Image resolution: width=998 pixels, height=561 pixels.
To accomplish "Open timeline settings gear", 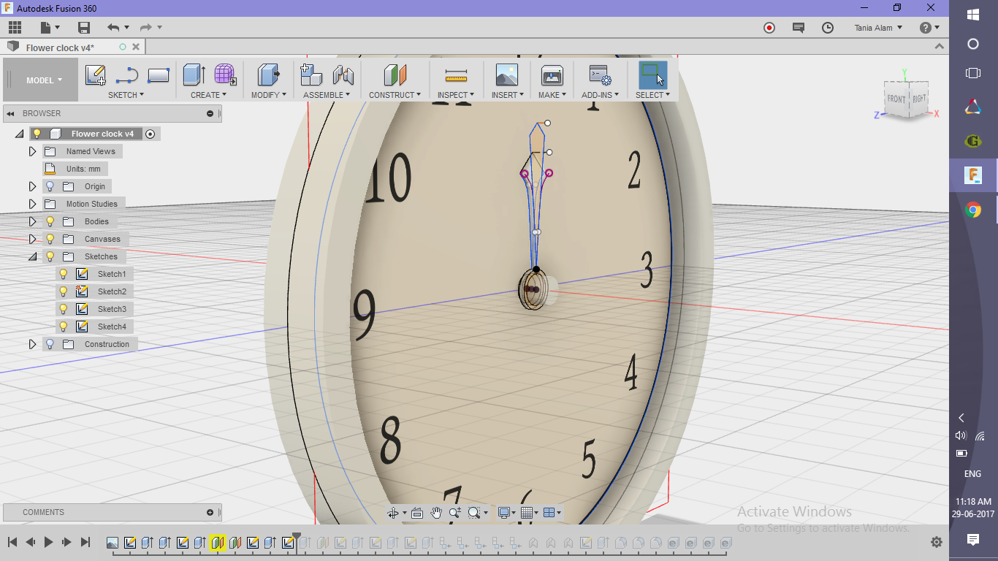I will coord(937,542).
